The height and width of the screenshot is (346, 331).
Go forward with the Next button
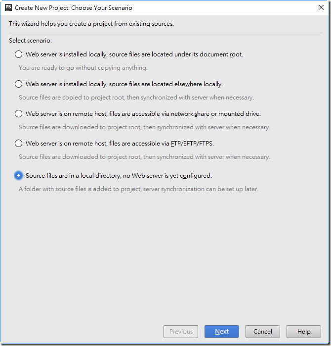tap(221, 332)
